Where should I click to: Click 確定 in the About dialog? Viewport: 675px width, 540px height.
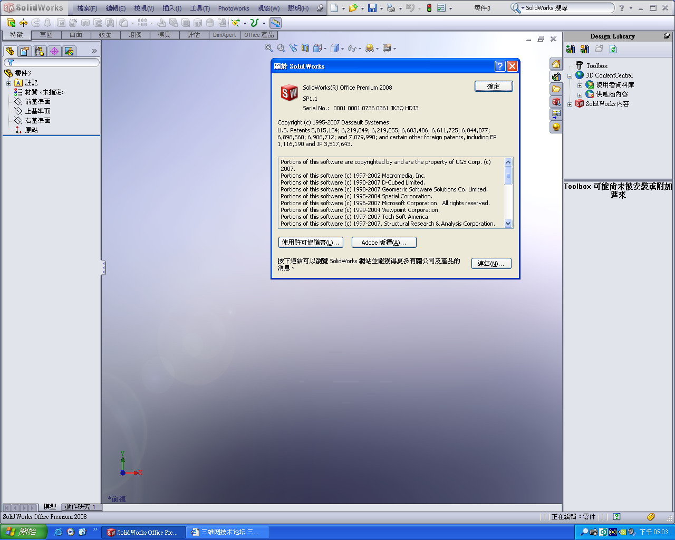[x=494, y=86]
